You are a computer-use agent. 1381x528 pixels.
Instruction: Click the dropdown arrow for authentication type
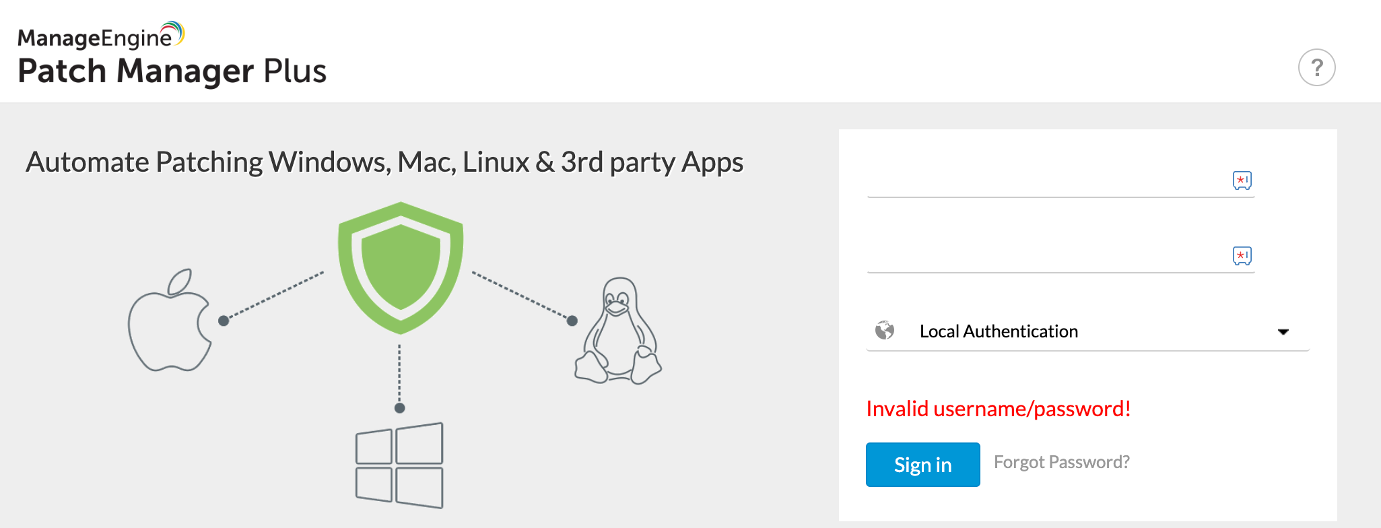1283,331
